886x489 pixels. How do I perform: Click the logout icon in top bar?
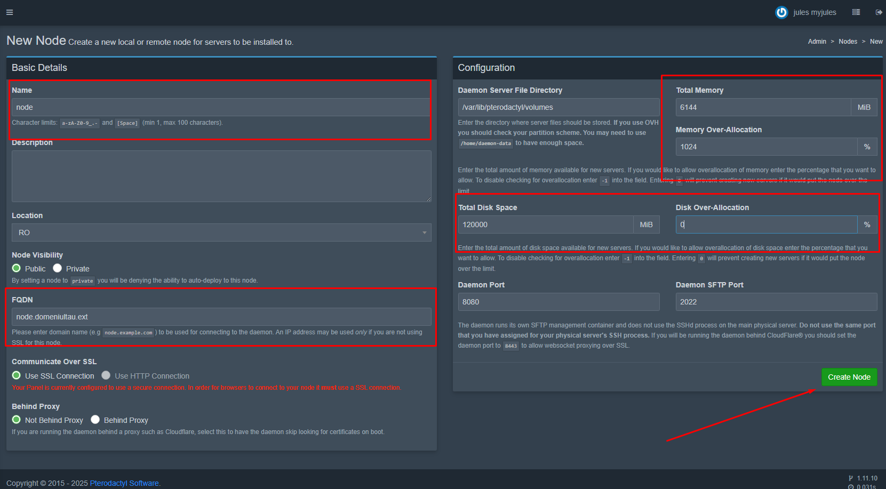pyautogui.click(x=879, y=12)
